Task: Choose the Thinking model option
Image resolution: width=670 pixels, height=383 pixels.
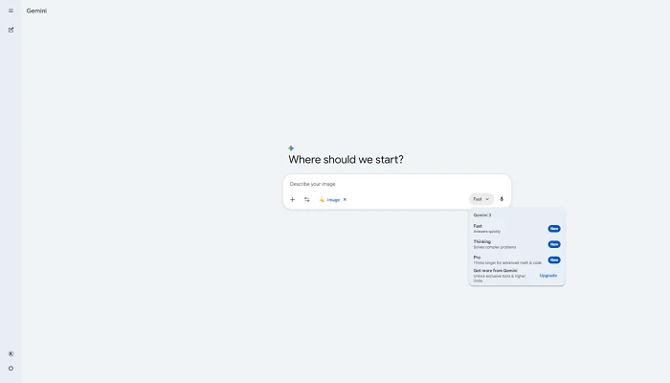Action: pos(517,244)
